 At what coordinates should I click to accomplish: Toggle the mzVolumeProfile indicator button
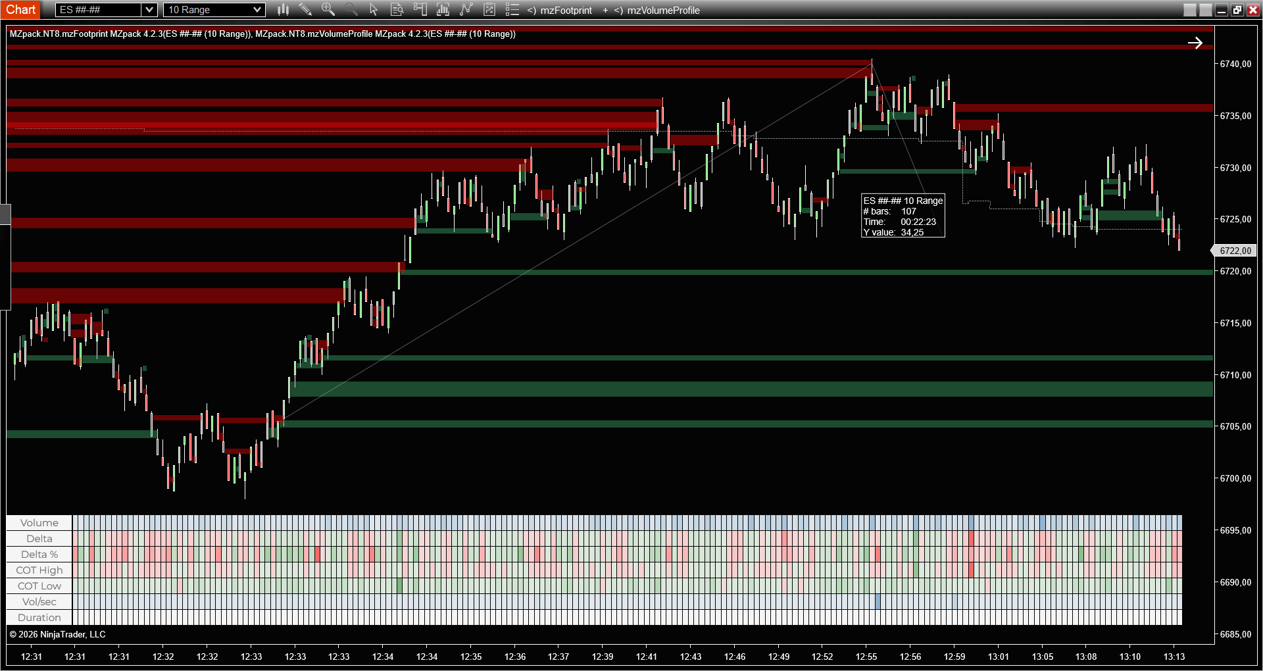(656, 10)
